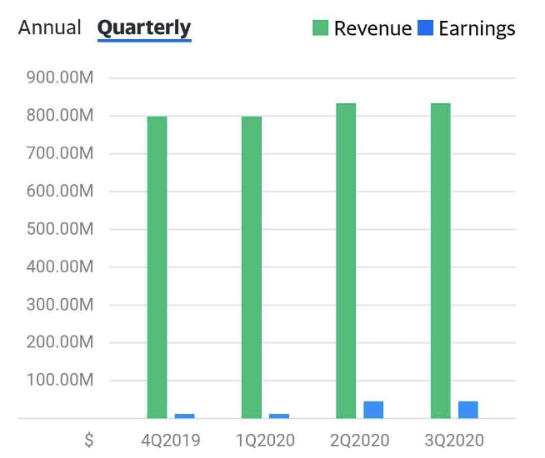Select the Quarterly tab
The width and height of the screenshot is (545, 458).
144,27
